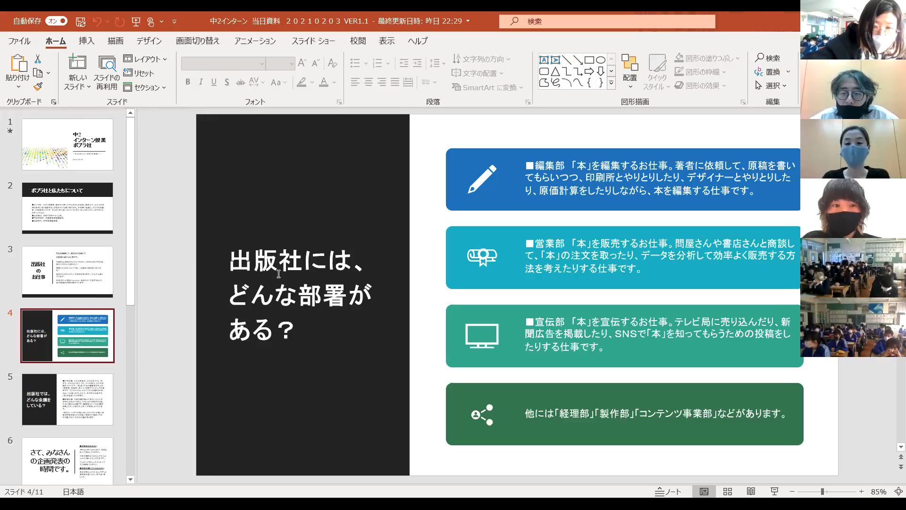Toggle the numbered list button
The image size is (906, 510).
[x=377, y=63]
